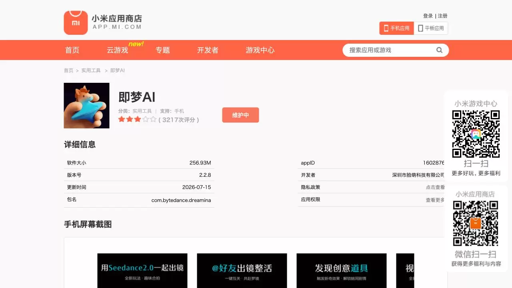Image resolution: width=512 pixels, height=288 pixels.
Task: Click the version number 2.2.8
Action: click(205, 175)
